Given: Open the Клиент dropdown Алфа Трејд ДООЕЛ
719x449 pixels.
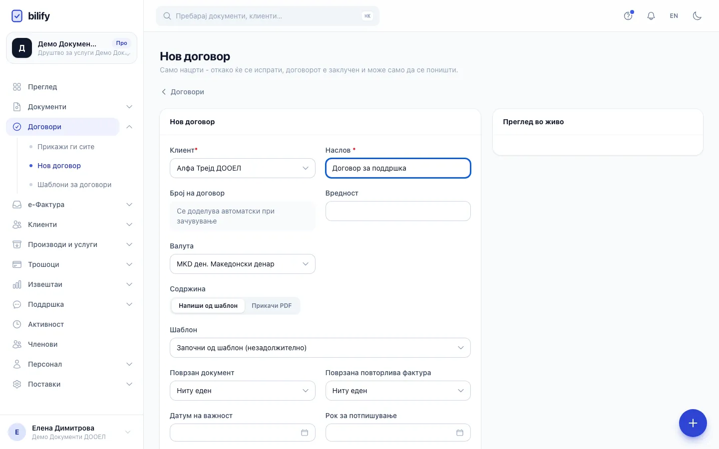Looking at the screenshot, I should (x=243, y=168).
